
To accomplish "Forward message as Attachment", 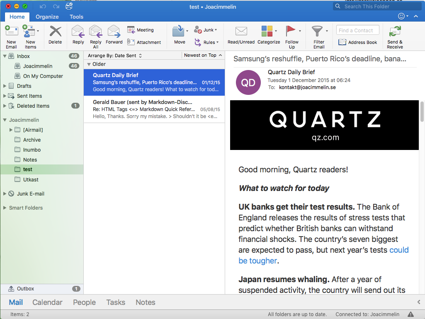I will (x=144, y=42).
